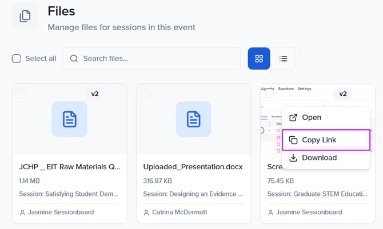Click the search magnifier icon
This screenshot has height=229, width=383.
click(x=74, y=58)
